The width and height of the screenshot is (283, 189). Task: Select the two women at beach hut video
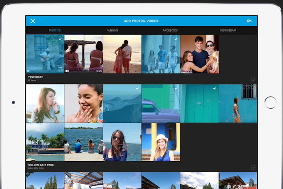pyautogui.click(x=83, y=54)
